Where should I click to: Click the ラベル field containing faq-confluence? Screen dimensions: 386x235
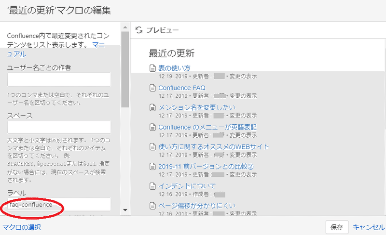59,205
